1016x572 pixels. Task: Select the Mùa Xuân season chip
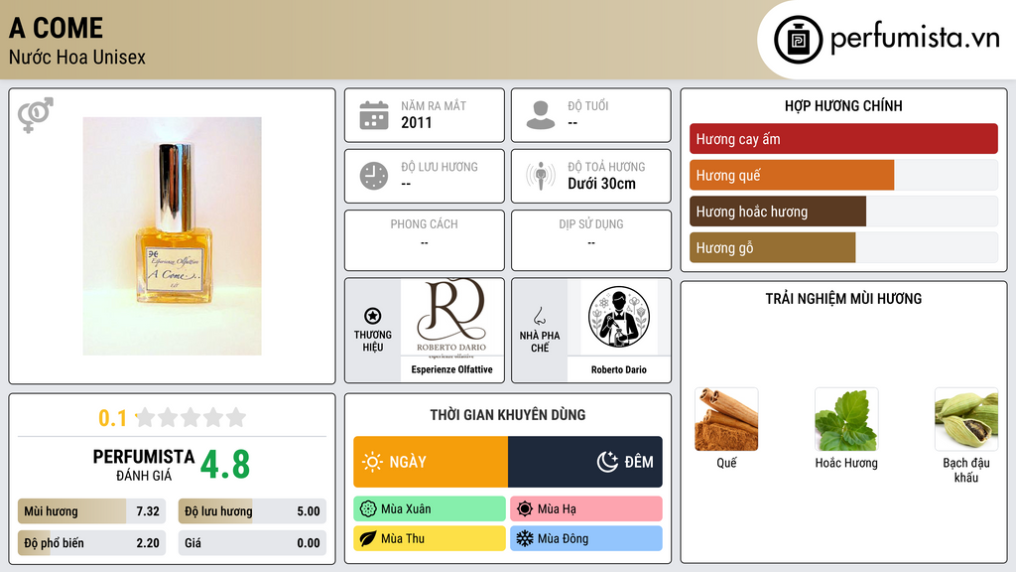[x=430, y=509]
